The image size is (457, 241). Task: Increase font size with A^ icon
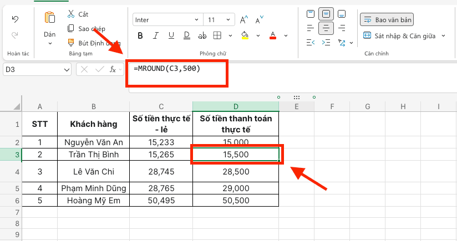tap(243, 20)
